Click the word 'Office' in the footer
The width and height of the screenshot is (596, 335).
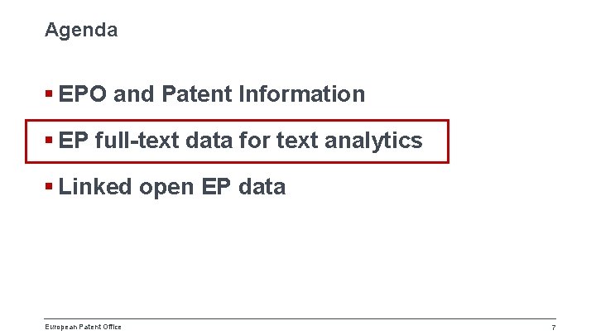tap(113, 327)
